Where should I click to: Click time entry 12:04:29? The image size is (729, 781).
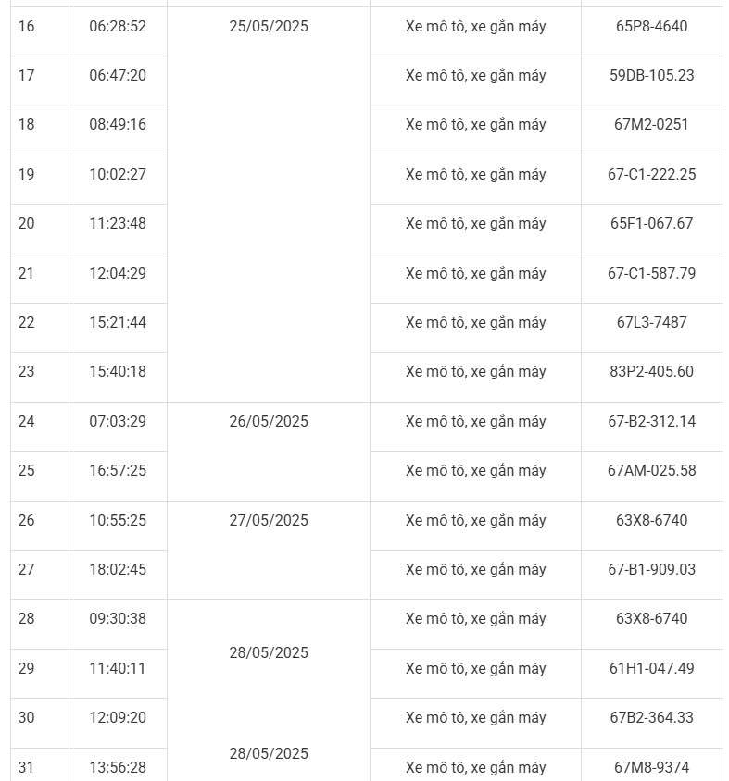[x=118, y=274]
